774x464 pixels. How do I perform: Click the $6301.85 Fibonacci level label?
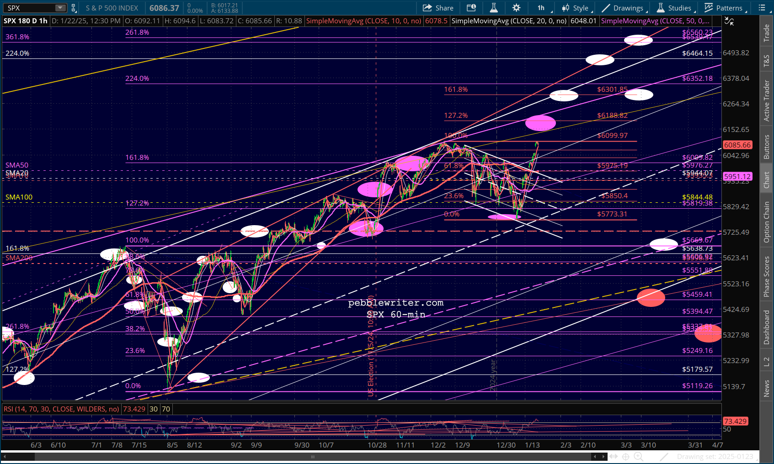coord(612,90)
